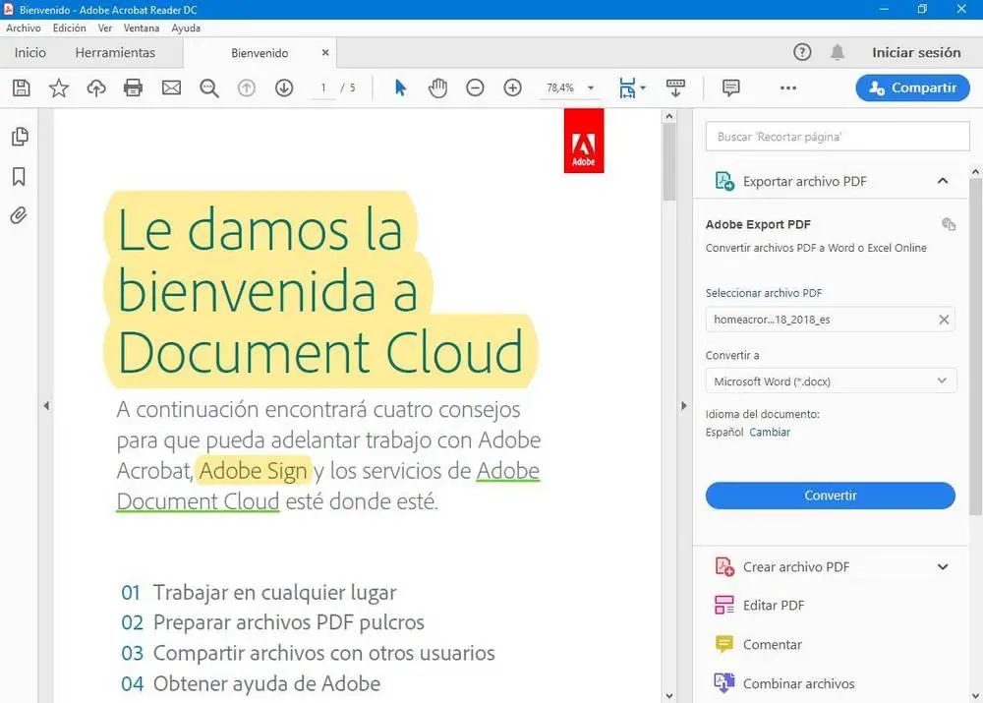Click the Print file icon

click(x=134, y=88)
